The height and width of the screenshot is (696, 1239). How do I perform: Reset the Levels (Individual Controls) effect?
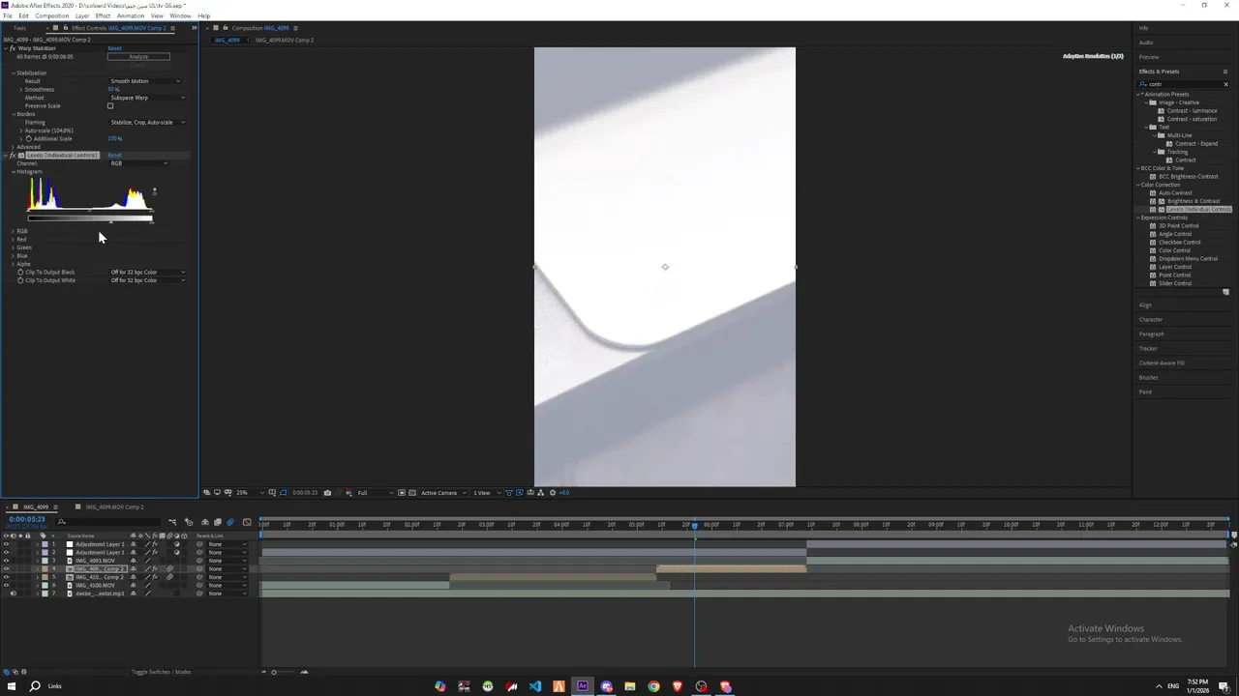[114, 155]
